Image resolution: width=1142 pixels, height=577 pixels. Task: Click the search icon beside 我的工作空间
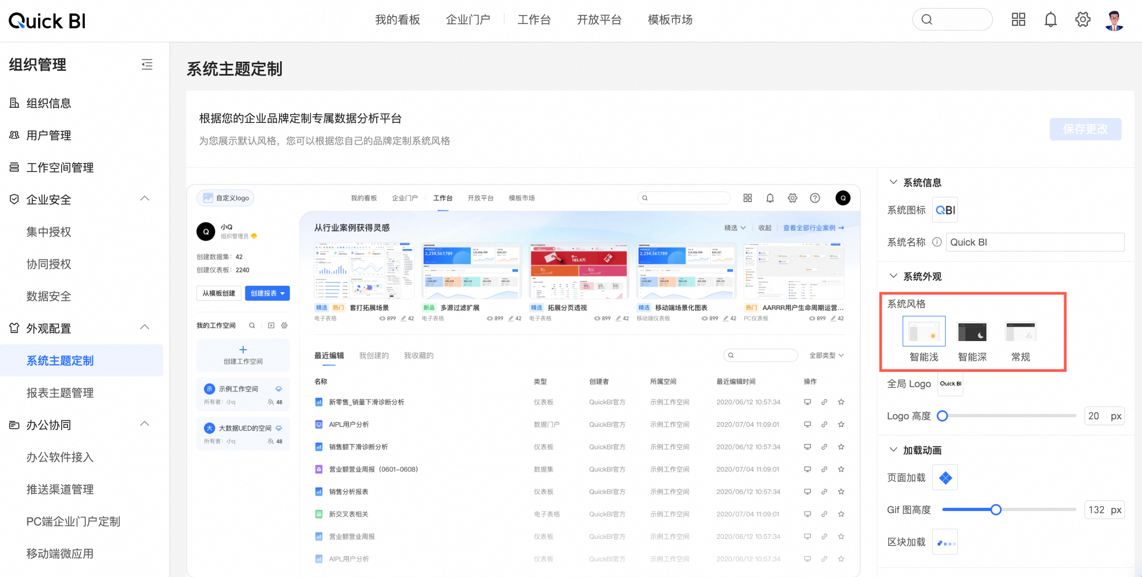coord(252,326)
